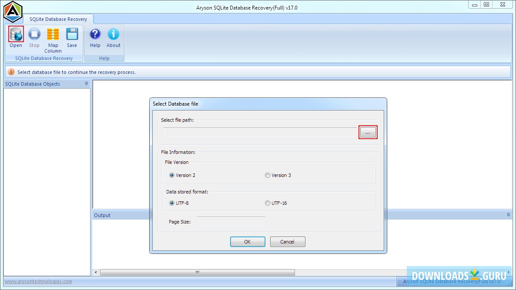Image resolution: width=516 pixels, height=290 pixels.
Task: Select the Version 3 radio button
Action: pyautogui.click(x=268, y=175)
